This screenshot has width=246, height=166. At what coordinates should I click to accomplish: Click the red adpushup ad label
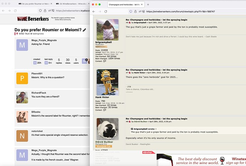(148, 152)
